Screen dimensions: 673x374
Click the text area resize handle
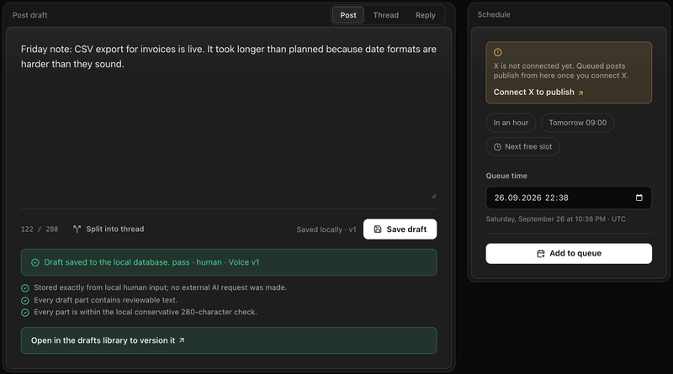coord(433,196)
